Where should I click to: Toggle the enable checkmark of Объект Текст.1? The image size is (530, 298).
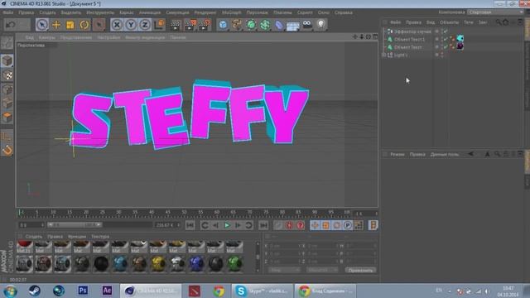point(446,39)
